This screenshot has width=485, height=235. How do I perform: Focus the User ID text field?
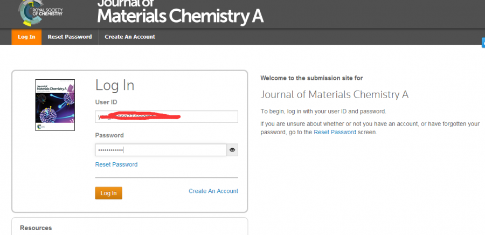pyautogui.click(x=167, y=116)
